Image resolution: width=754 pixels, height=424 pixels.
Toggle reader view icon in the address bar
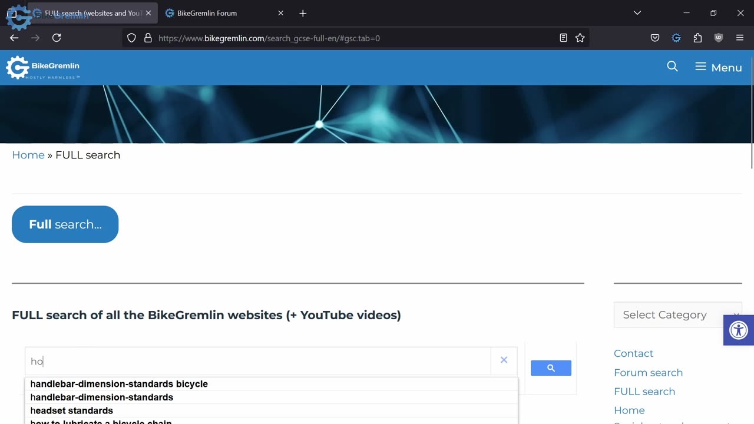point(563,38)
